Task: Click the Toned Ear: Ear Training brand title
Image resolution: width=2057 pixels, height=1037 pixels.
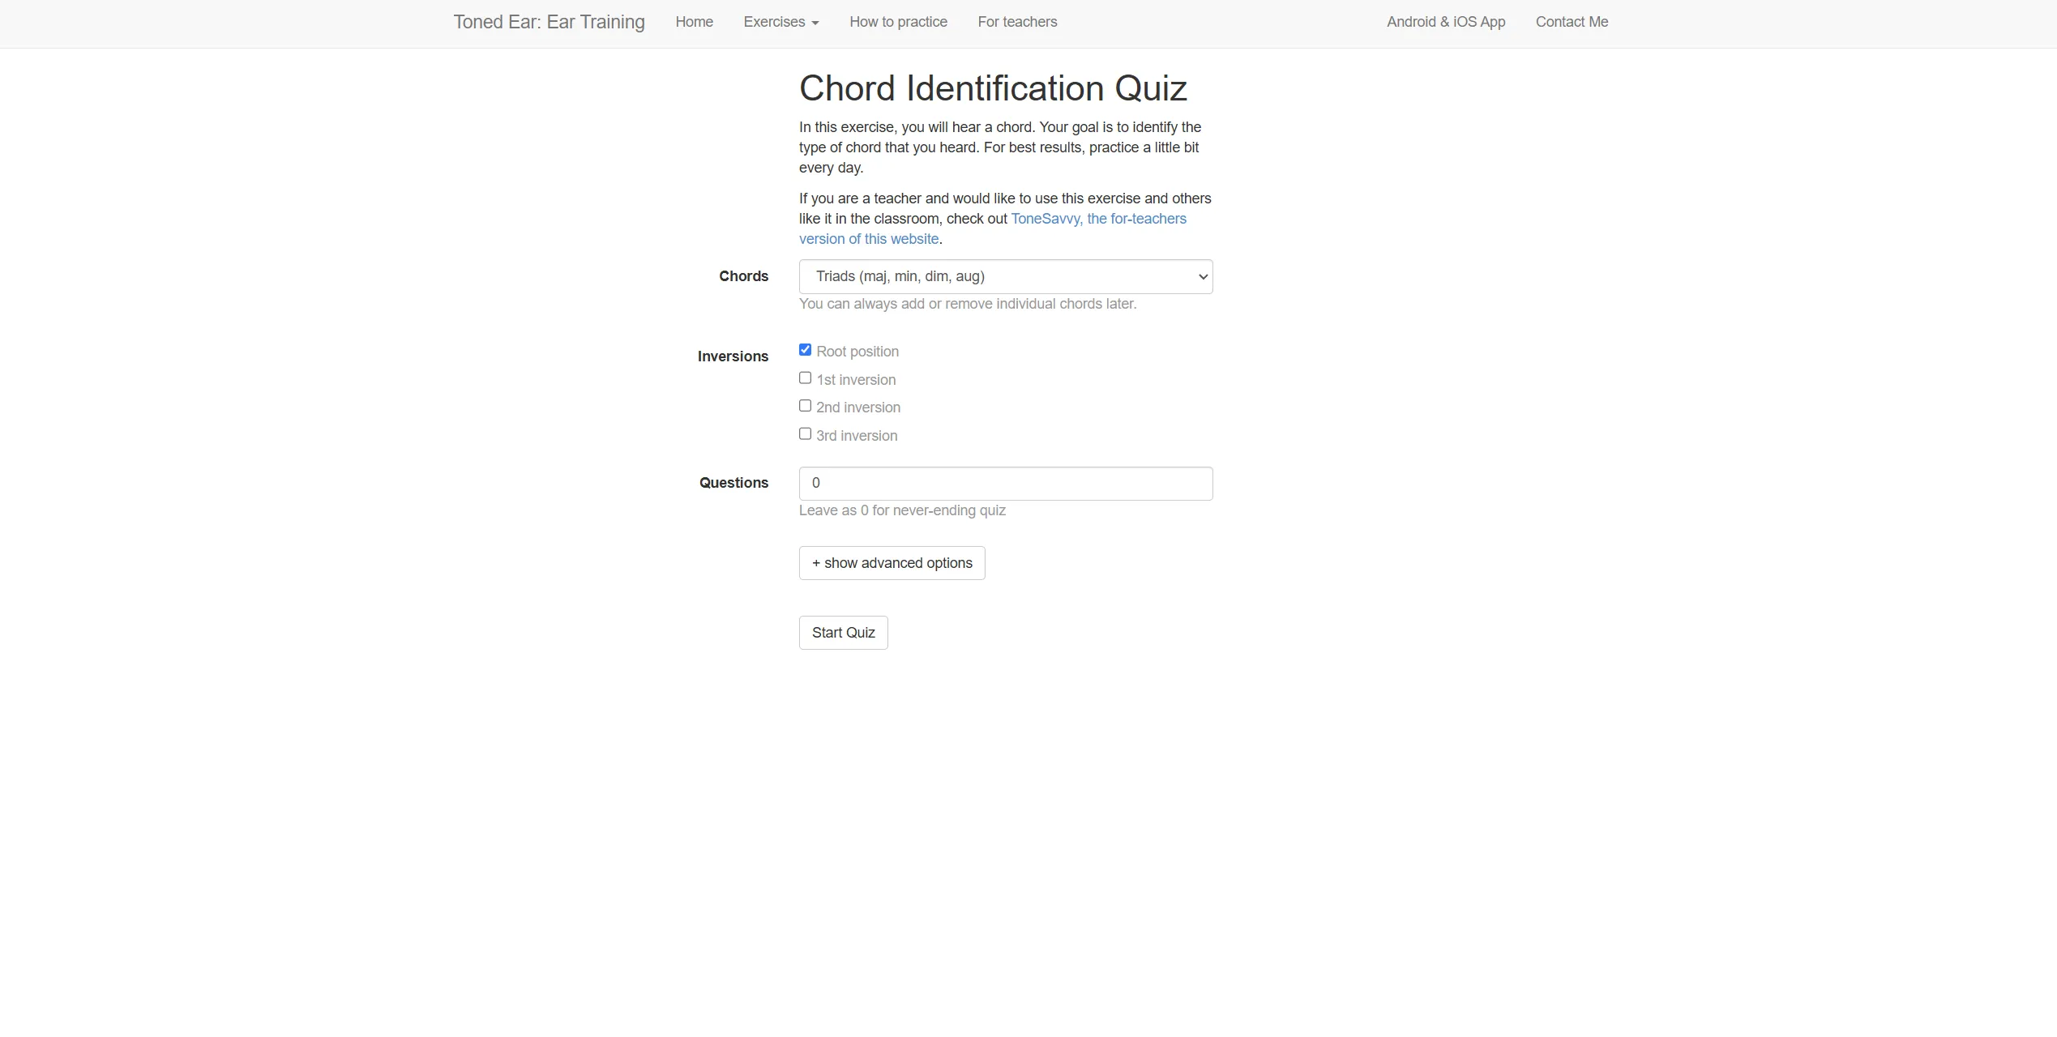Action: [x=549, y=22]
